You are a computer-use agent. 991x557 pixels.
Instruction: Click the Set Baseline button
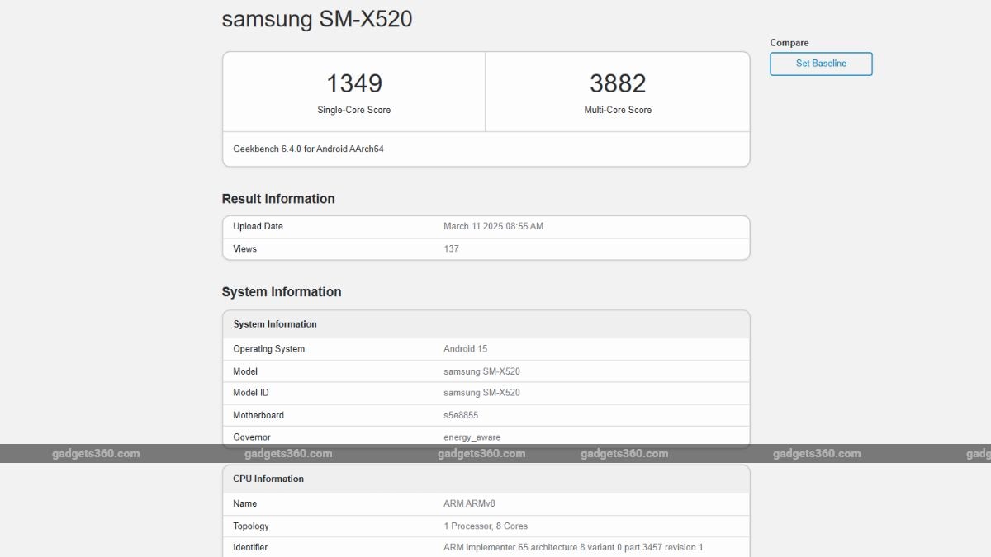pos(821,64)
